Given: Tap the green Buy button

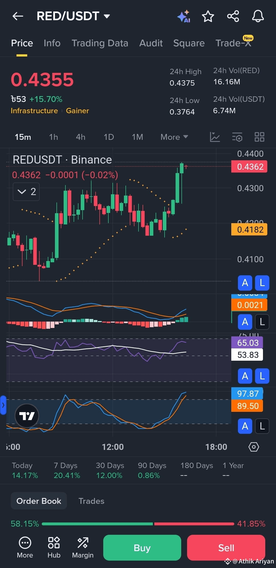Looking at the screenshot, I should click(142, 548).
